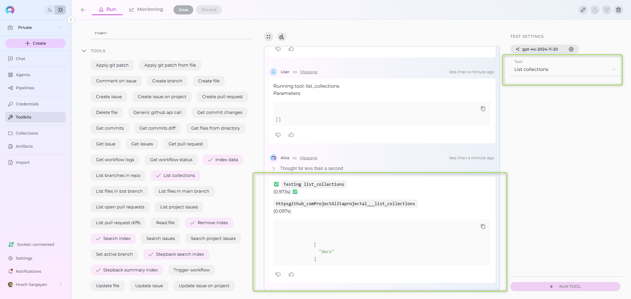
Task: Expand Thought for less than a second
Action: (x=308, y=168)
